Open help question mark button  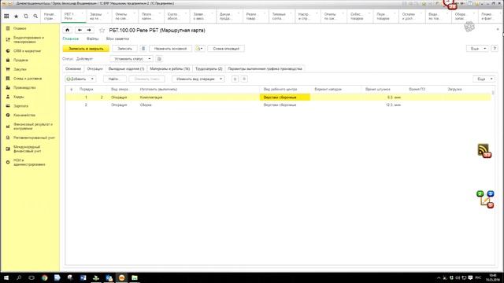tap(495, 49)
